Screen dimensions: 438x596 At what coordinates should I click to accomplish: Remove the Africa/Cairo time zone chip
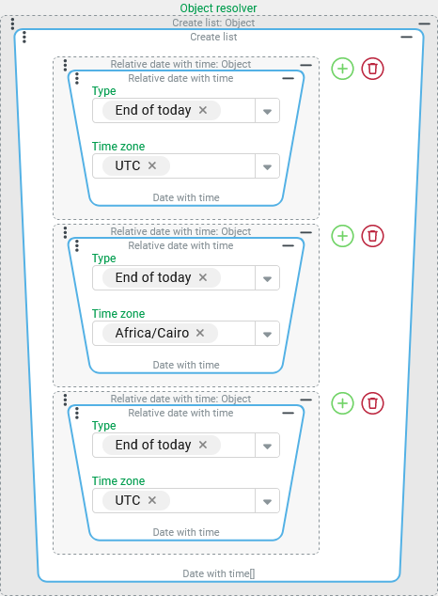click(200, 333)
